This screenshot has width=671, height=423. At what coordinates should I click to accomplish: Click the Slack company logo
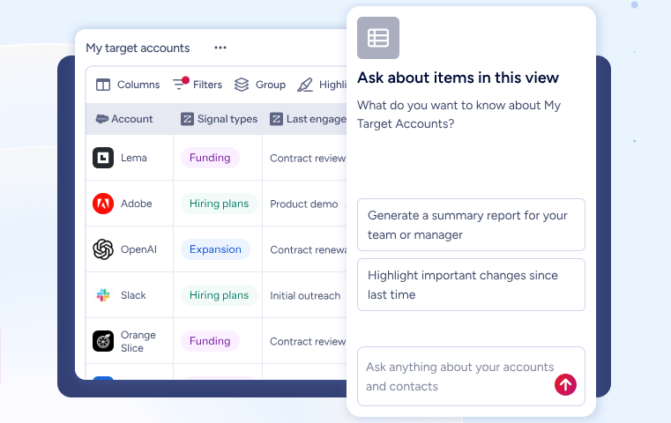click(x=103, y=295)
